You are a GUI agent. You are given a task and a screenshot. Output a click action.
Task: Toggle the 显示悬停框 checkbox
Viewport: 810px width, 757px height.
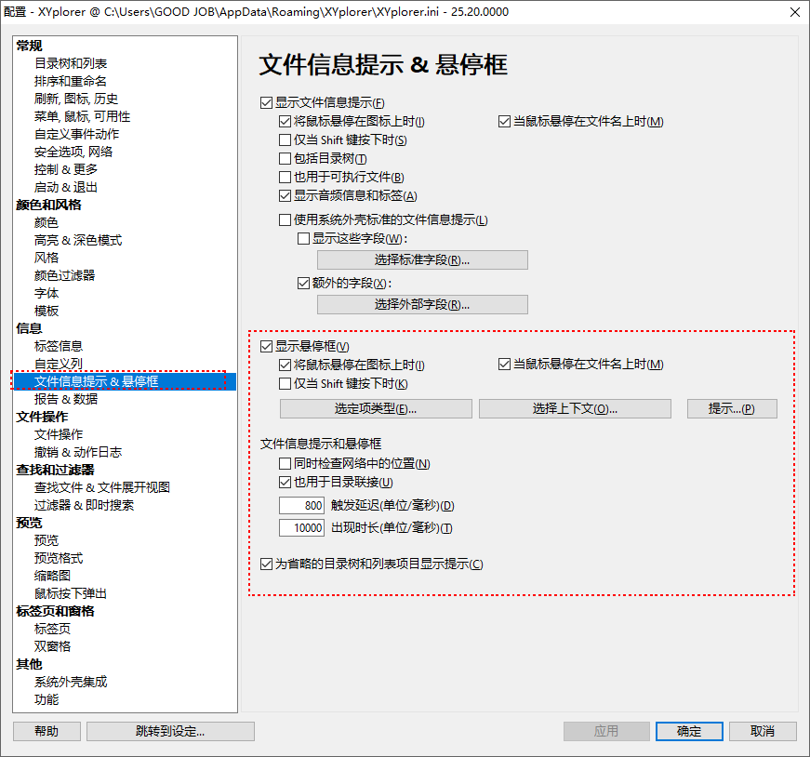[x=267, y=347]
